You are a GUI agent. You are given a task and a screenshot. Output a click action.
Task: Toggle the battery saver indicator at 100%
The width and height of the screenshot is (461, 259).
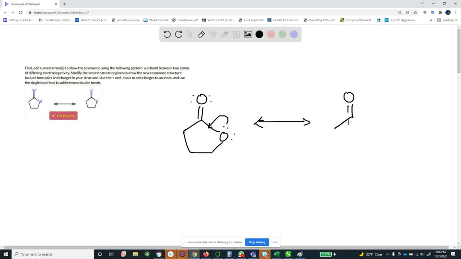pos(325,254)
